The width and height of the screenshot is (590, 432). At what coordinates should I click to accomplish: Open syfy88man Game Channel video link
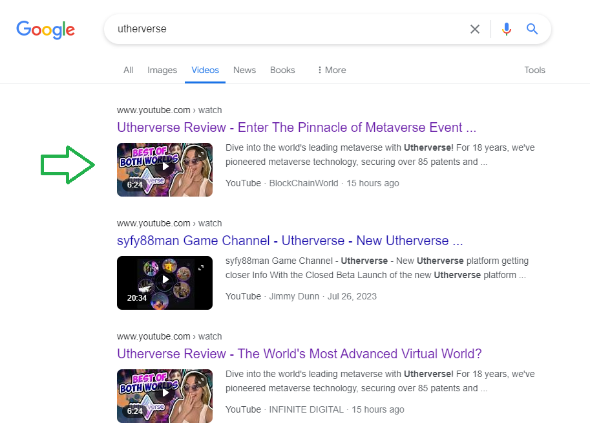pyautogui.click(x=290, y=241)
